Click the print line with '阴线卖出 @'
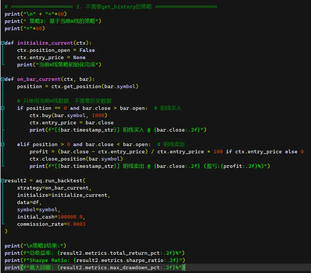Viewport: 311px width, 273px height. pos(150,166)
